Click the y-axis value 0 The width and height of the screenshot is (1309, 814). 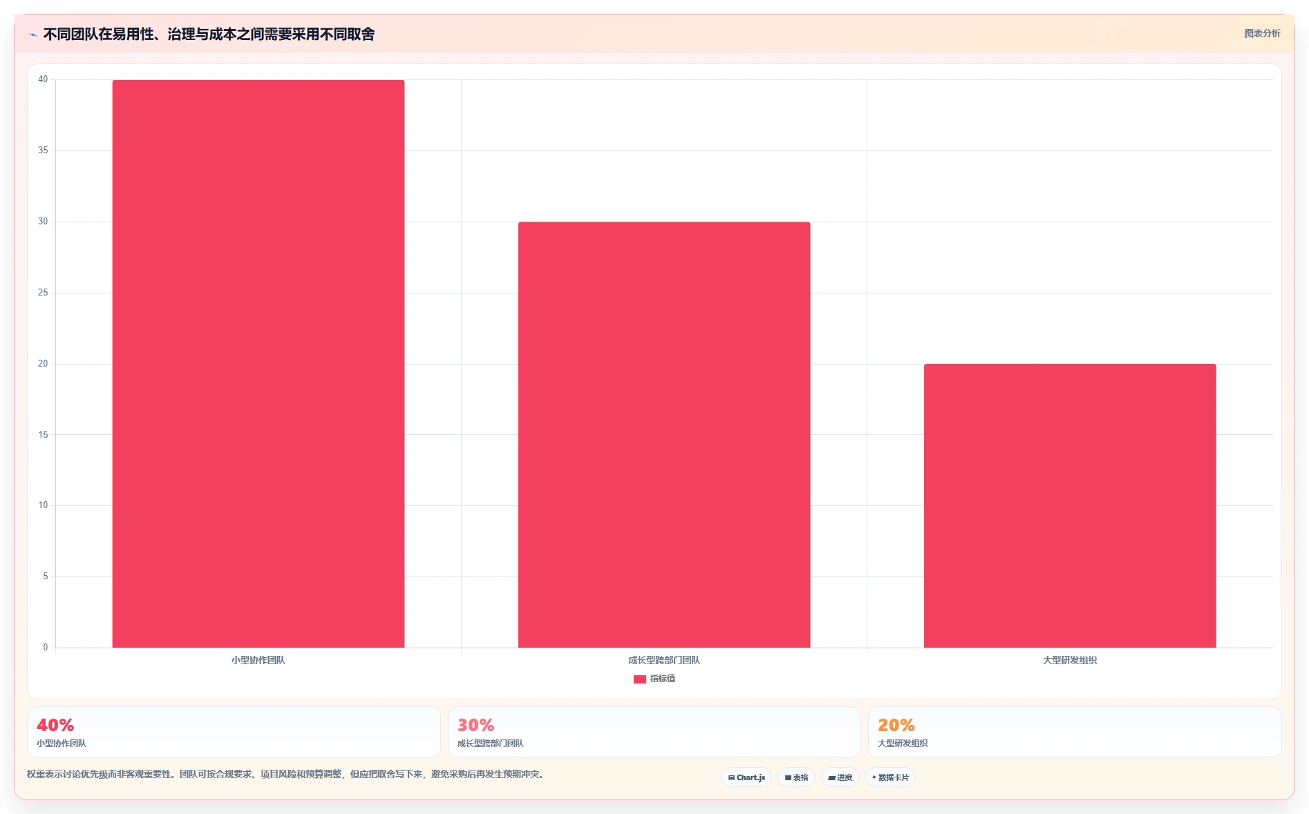point(46,648)
